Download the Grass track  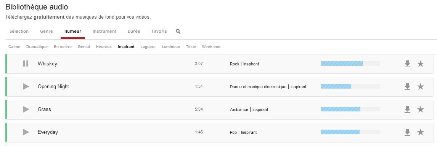[408, 109]
